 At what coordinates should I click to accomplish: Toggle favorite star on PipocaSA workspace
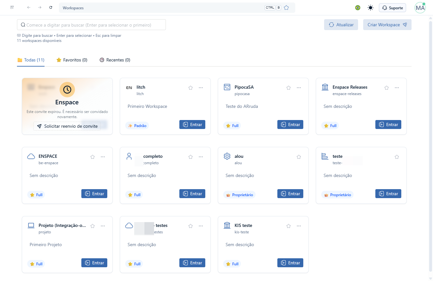289,88
